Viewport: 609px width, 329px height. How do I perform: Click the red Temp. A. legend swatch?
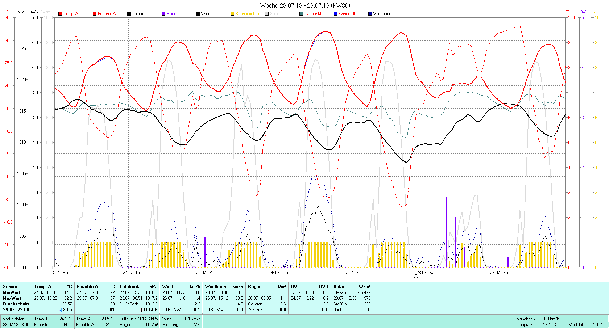click(60, 14)
